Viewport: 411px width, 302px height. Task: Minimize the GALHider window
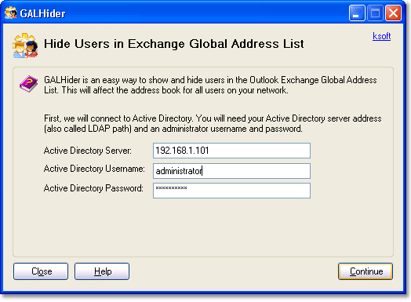tap(357, 13)
